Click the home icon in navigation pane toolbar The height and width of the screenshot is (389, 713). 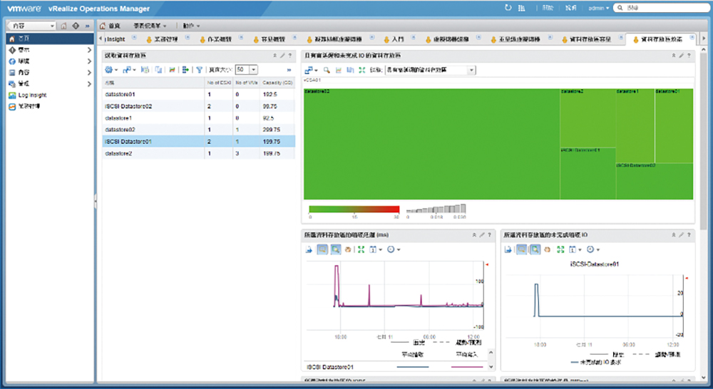pyautogui.click(x=63, y=26)
